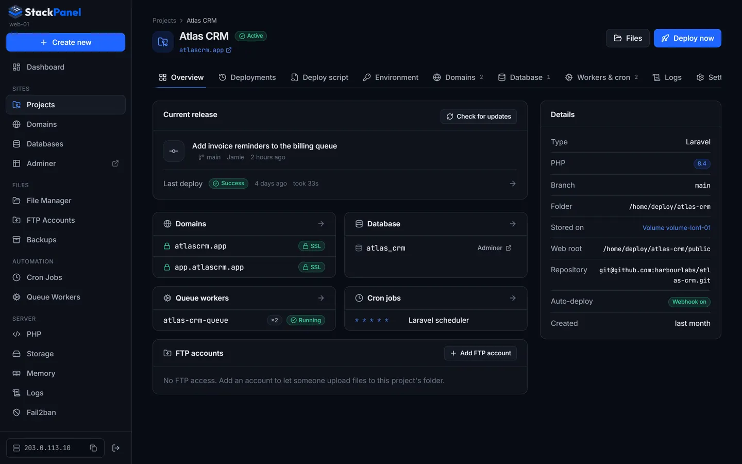Open Cron Jobs in the sidebar
The height and width of the screenshot is (464, 742).
(65, 277)
